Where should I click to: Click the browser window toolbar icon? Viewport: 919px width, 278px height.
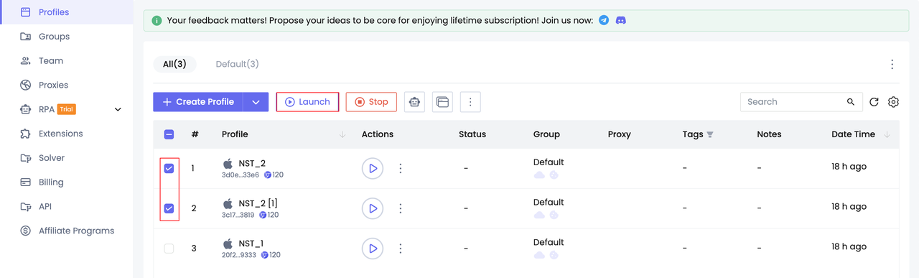[442, 102]
